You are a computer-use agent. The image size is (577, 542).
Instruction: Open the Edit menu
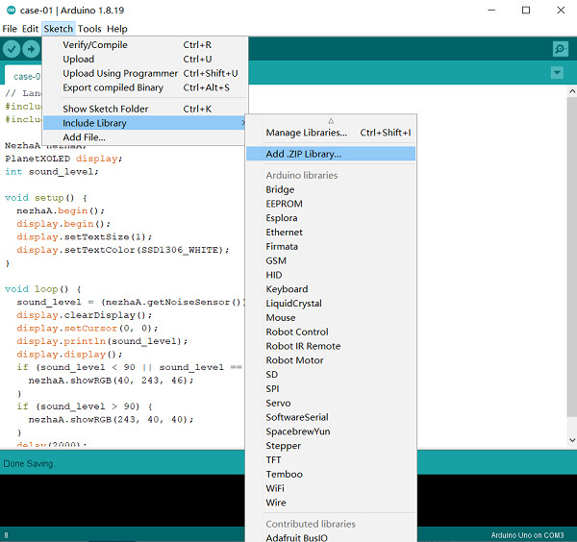[x=30, y=29]
